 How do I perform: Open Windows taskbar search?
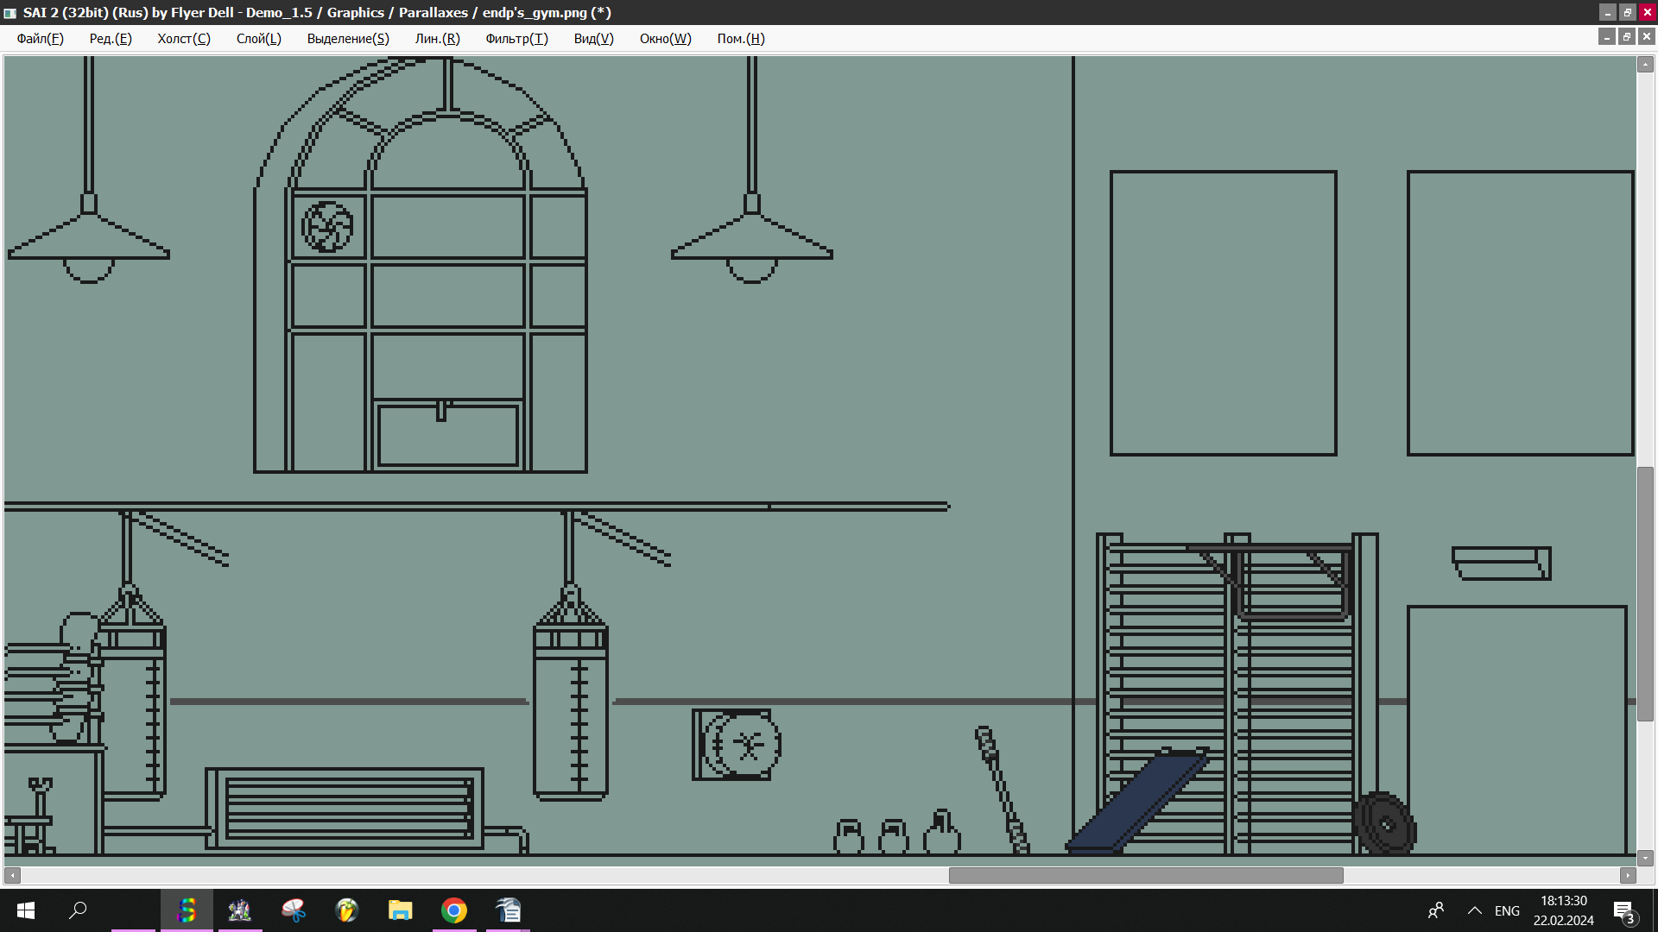[x=79, y=910]
